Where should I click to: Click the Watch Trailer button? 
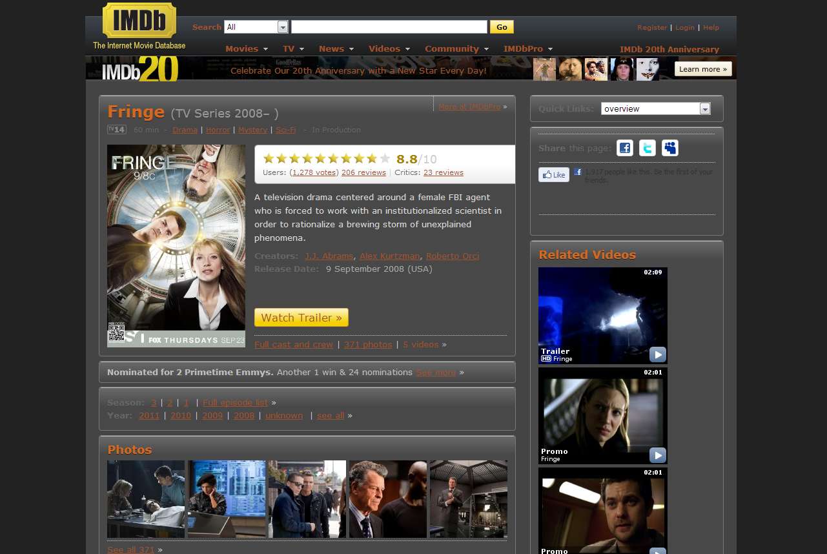301,318
